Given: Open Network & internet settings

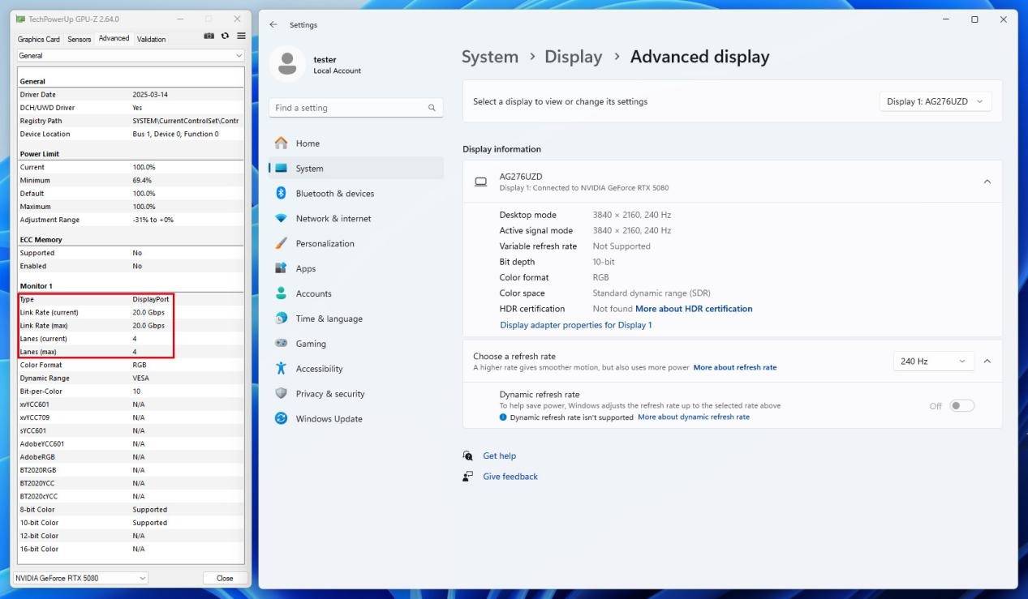Looking at the screenshot, I should pos(333,219).
